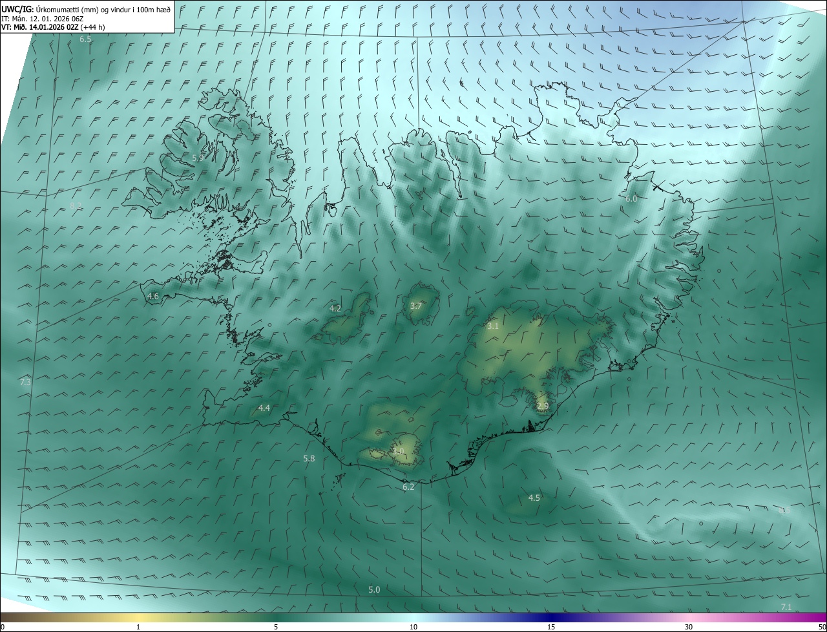Screen dimensions: 827x632
Task: Click the 15 tick on the color scale
Action: [551, 627]
